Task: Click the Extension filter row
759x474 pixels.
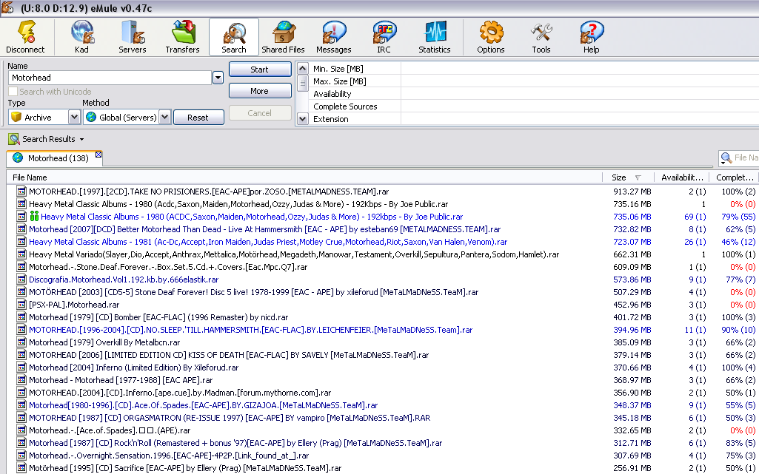Action: pos(533,119)
